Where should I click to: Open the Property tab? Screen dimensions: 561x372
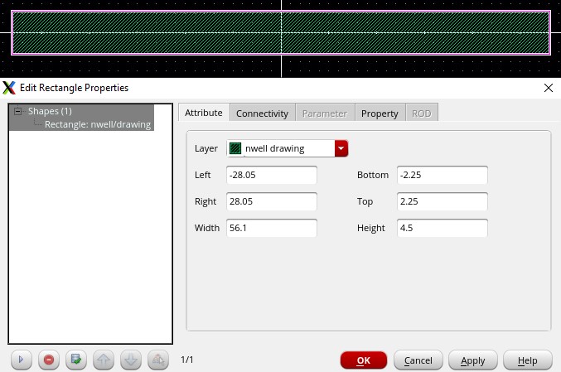(x=380, y=114)
